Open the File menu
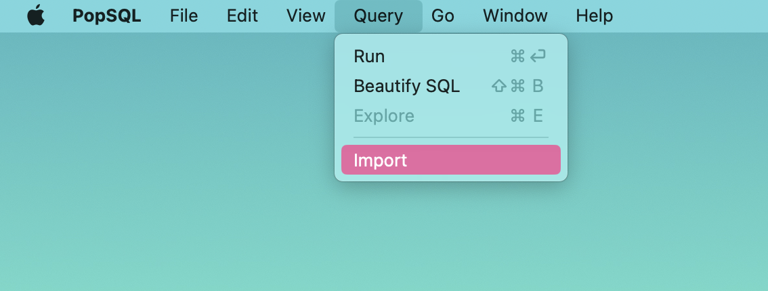Screen dimensions: 768x291 pyautogui.click(x=184, y=16)
